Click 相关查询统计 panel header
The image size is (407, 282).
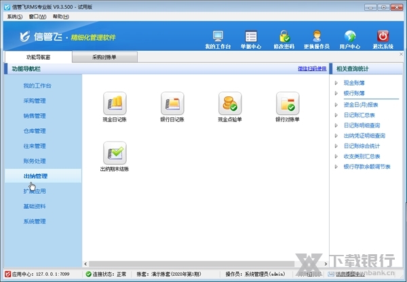tap(352, 68)
